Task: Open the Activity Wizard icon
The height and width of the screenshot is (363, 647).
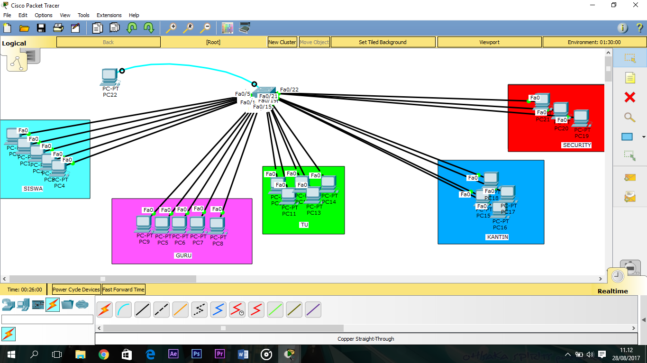Action: (75, 28)
